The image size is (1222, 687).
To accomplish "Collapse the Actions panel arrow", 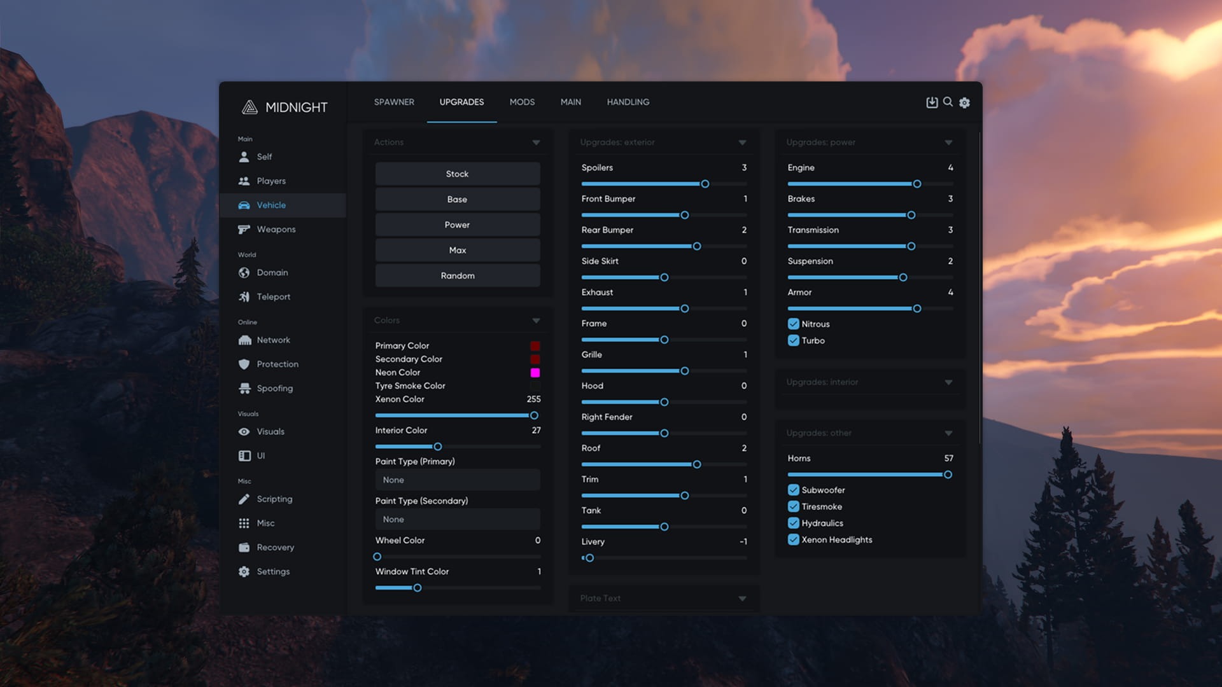I will tap(536, 142).
